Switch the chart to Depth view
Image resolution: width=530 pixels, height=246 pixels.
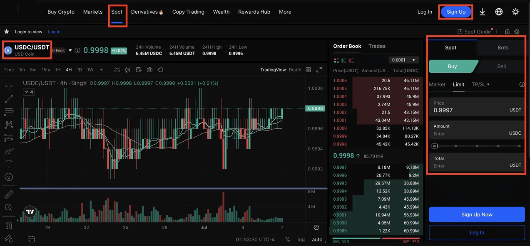pos(295,70)
